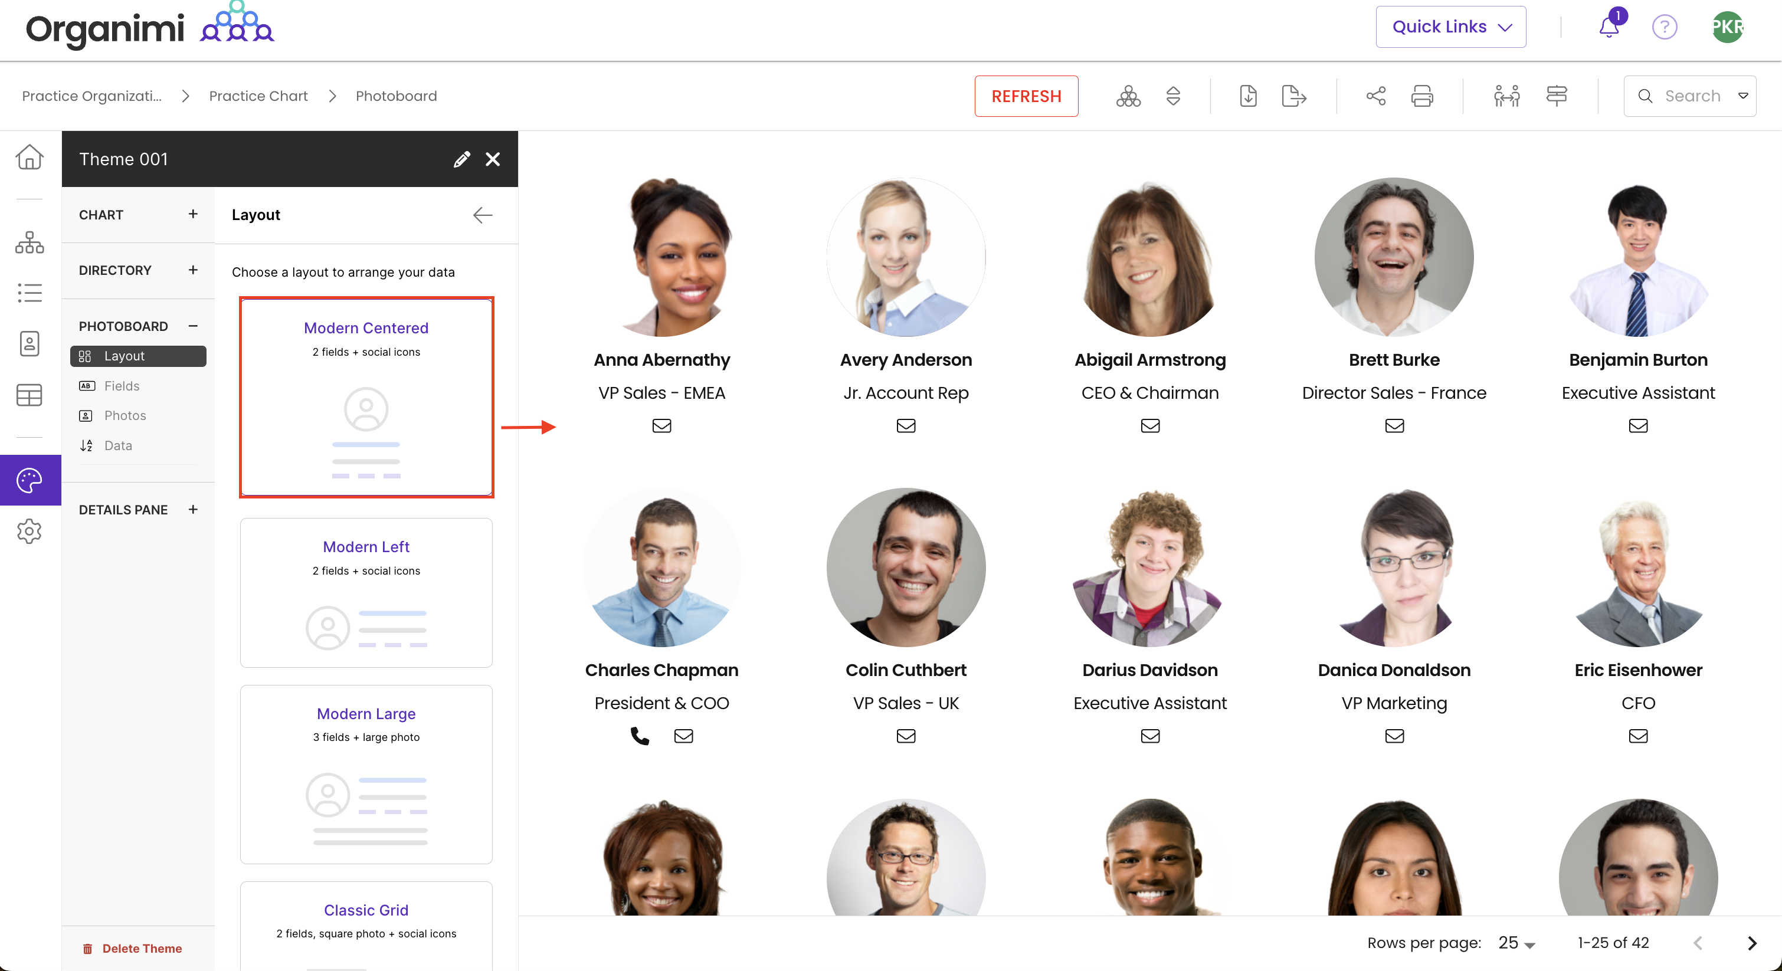Choose the Modern Centered layout
The image size is (1782, 971).
coord(366,397)
